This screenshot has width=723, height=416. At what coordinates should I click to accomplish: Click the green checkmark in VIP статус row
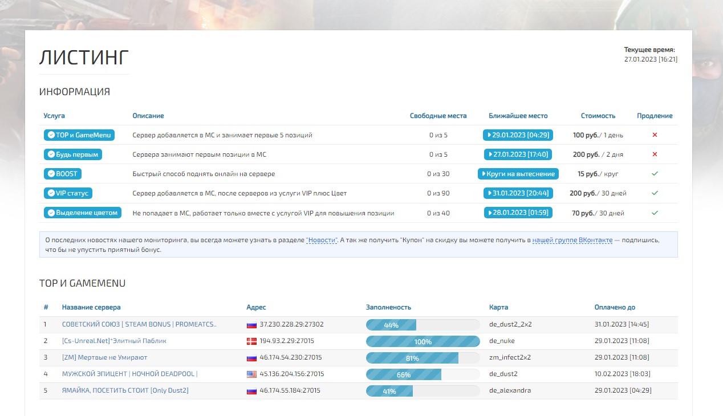(x=655, y=193)
